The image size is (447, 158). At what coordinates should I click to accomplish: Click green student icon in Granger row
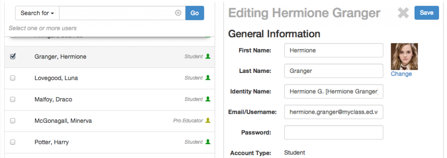click(208, 56)
